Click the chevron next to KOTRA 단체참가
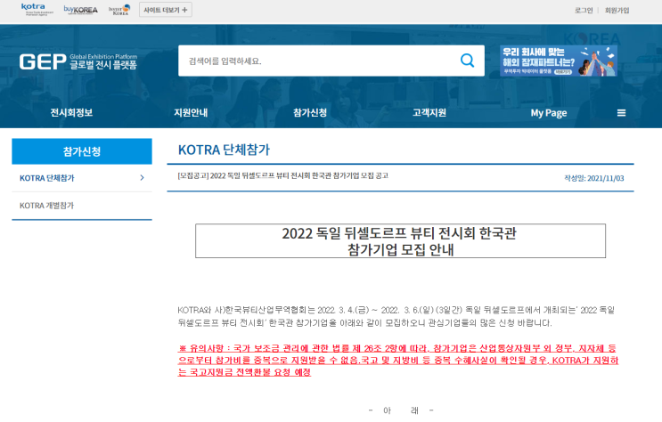Viewport: 662px width, 422px height. [143, 178]
